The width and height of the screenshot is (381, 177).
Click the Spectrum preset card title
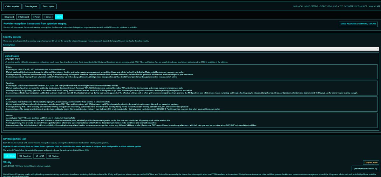(x=10, y=83)
